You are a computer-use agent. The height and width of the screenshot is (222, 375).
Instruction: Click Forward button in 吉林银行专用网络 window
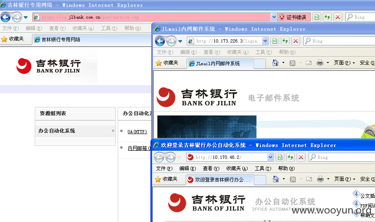pos(17,17)
